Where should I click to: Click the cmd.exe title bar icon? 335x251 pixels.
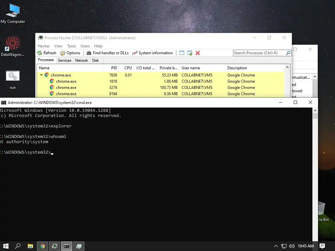click(3, 103)
